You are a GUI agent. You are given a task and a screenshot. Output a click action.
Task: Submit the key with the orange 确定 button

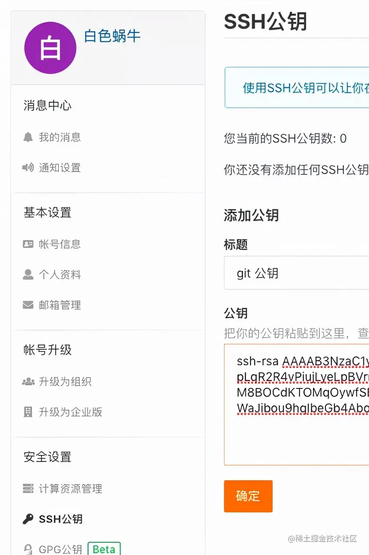[248, 496]
